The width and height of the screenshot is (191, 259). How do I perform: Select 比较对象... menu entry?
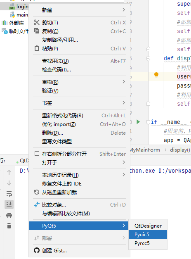coord(80,204)
